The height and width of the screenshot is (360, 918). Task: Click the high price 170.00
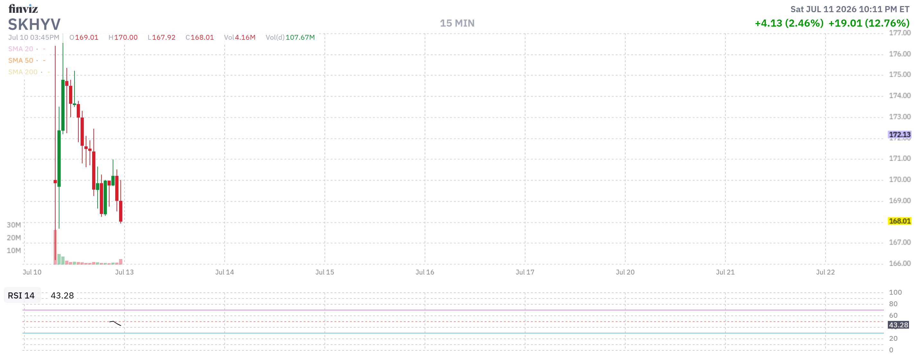coord(126,37)
